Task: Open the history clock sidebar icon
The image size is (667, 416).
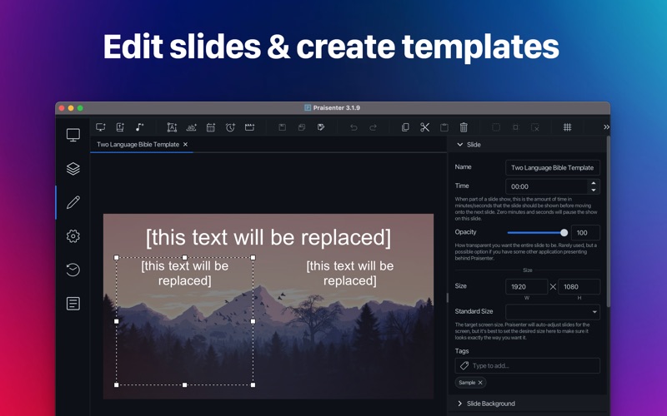Action: point(73,270)
